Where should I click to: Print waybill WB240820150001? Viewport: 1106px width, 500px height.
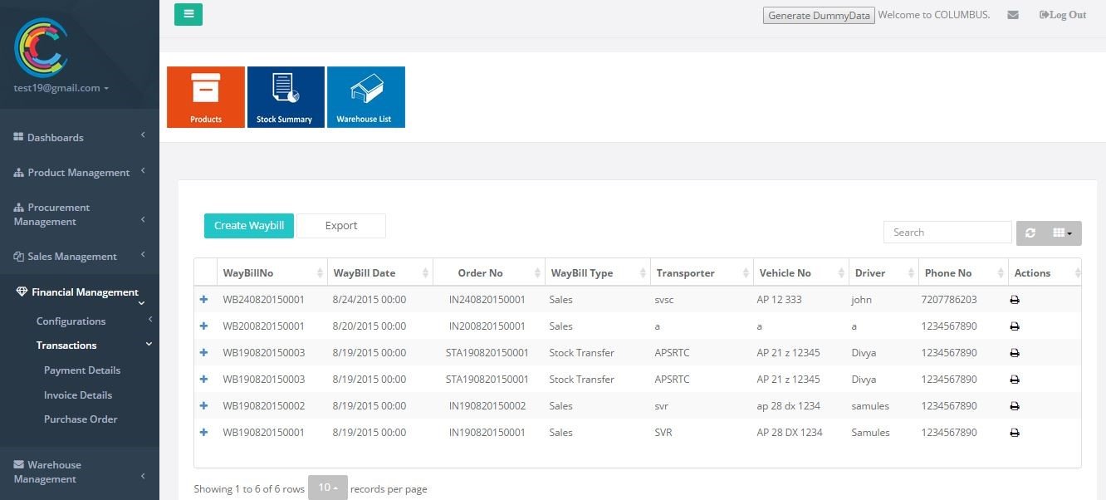pos(1015,300)
